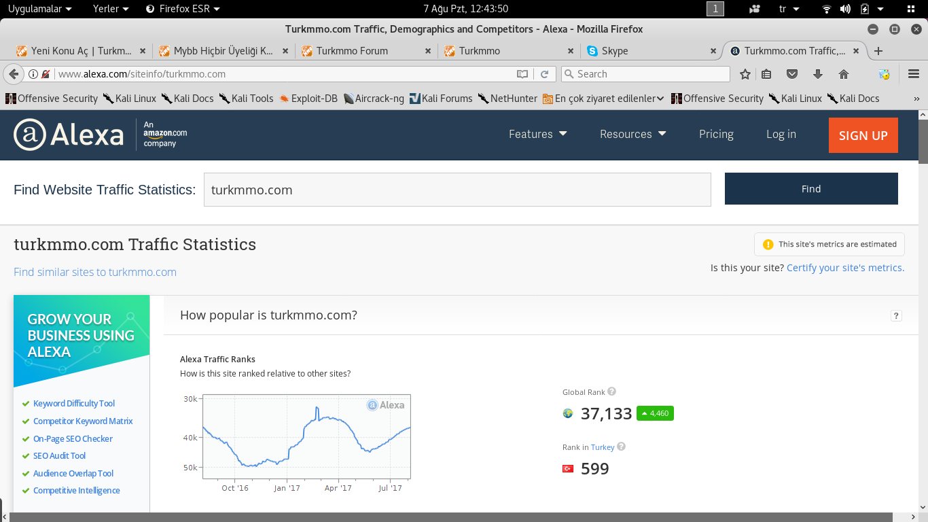The image size is (928, 522).
Task: Open the Turkey country link
Action: 603,447
